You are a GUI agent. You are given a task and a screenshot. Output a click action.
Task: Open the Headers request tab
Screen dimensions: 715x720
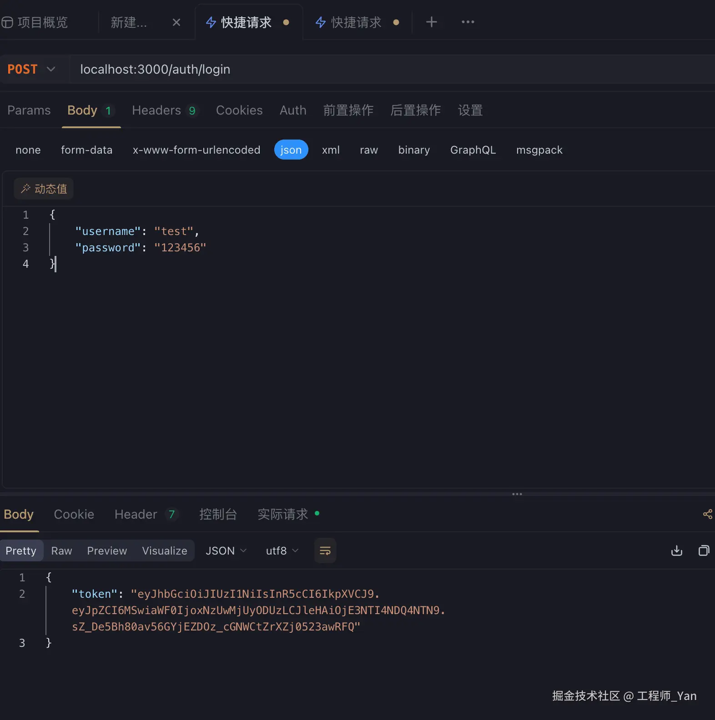165,110
